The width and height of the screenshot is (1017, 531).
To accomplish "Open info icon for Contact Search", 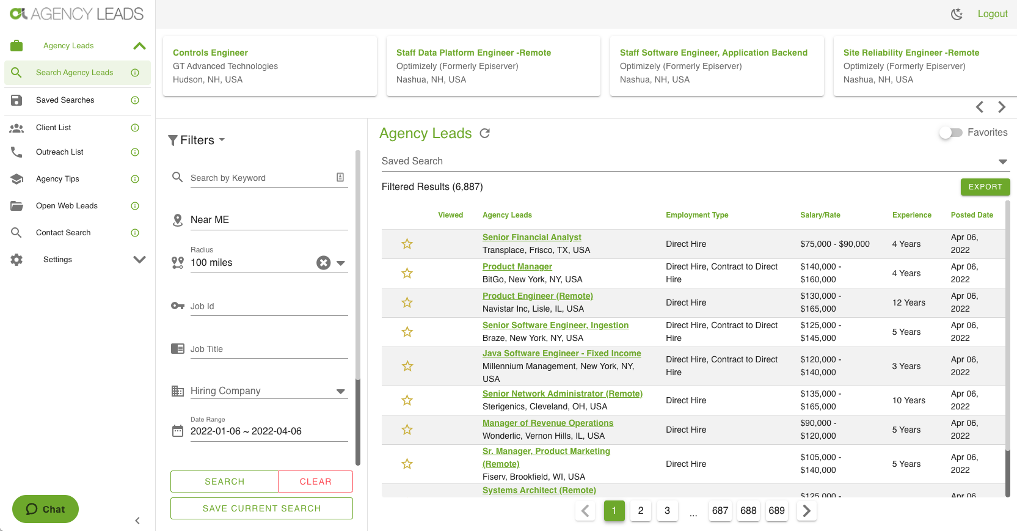I will (x=135, y=233).
